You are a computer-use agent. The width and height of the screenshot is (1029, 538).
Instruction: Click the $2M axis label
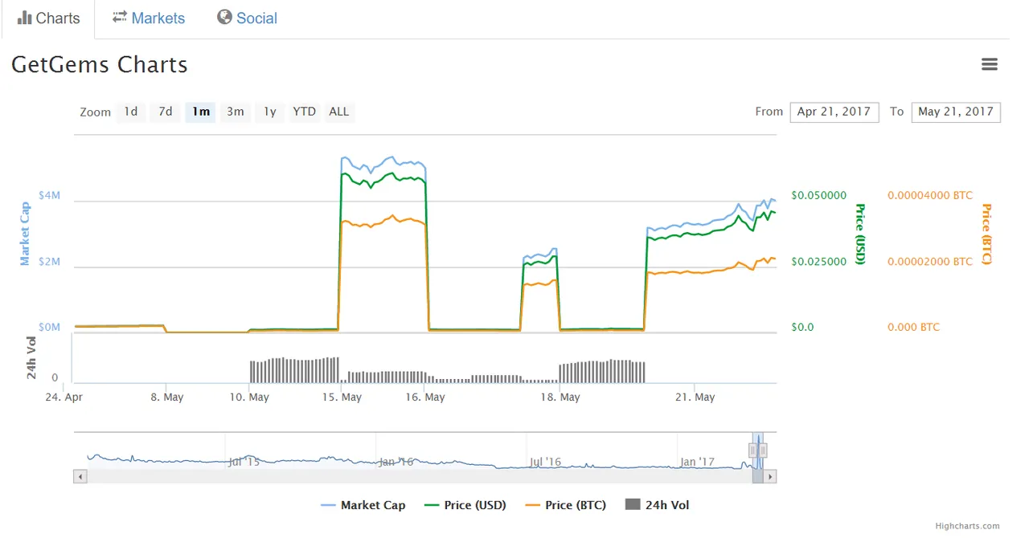(x=49, y=262)
